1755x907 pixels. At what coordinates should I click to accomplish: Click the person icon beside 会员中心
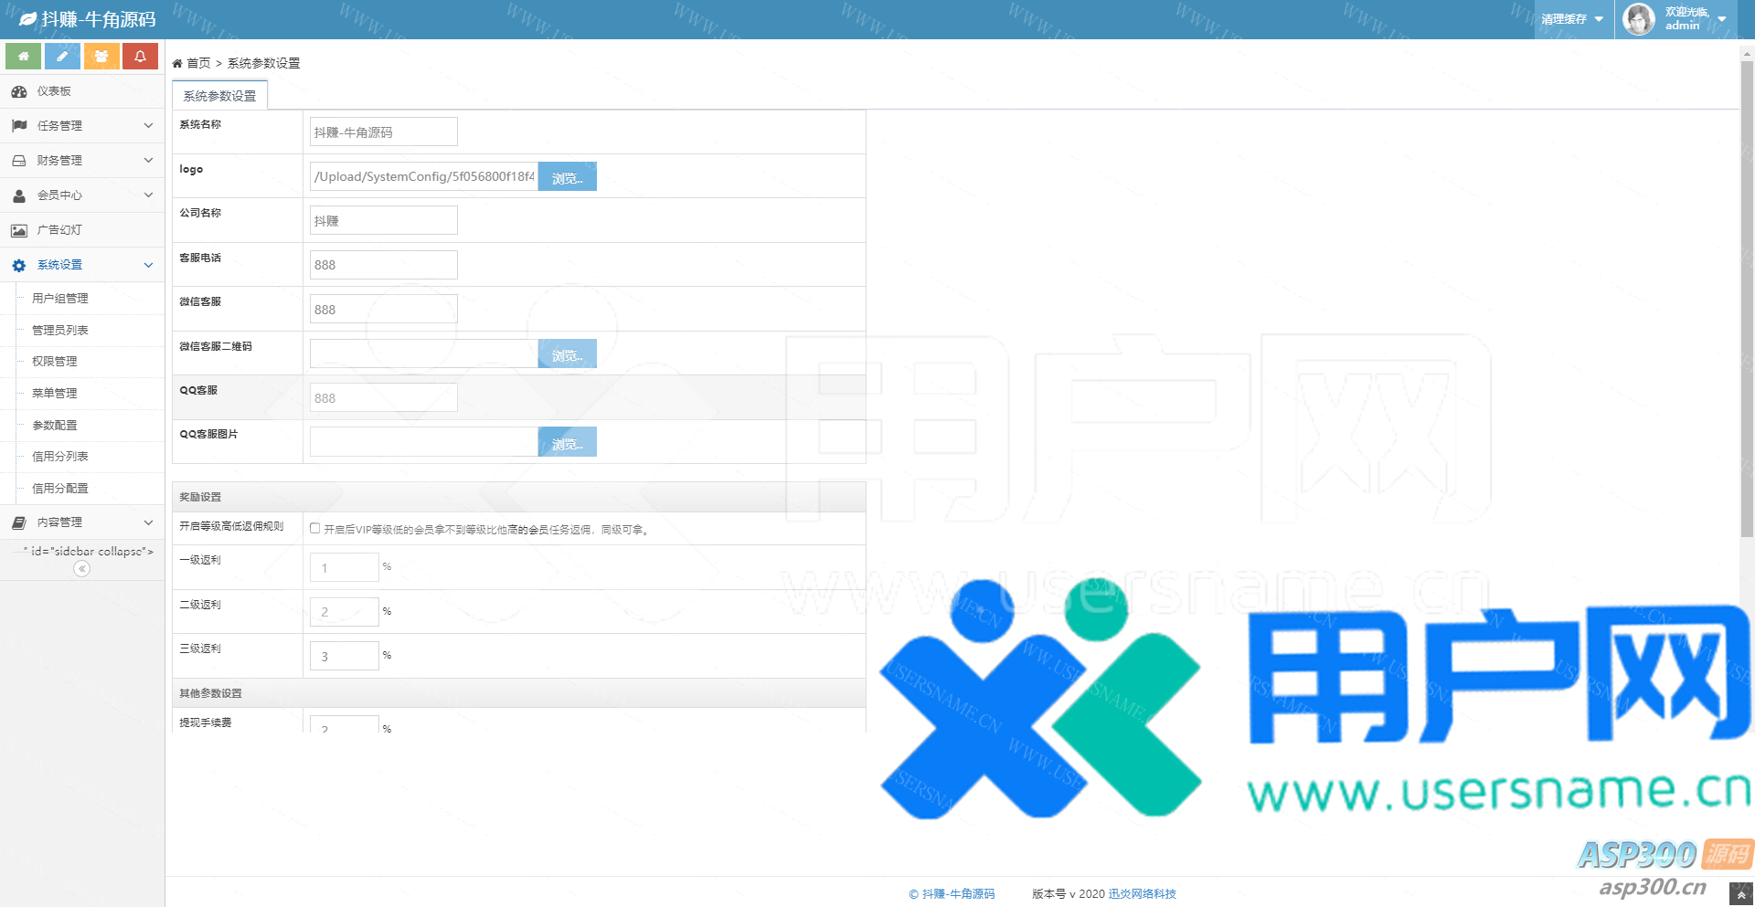(19, 195)
